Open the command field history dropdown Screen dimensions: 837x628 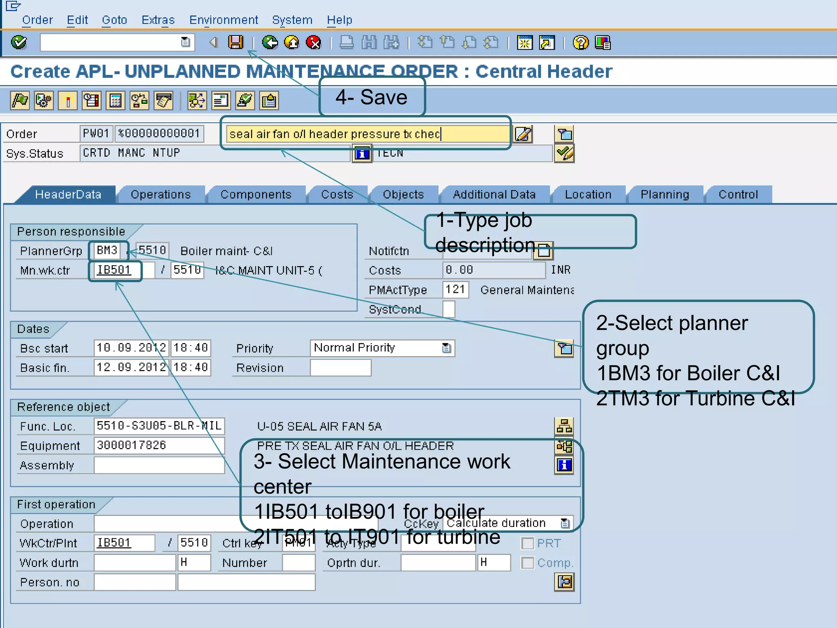pyautogui.click(x=186, y=42)
